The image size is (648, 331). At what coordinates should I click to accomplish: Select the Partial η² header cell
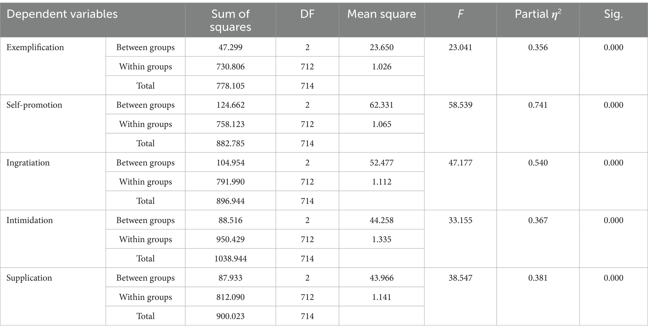tap(538, 14)
